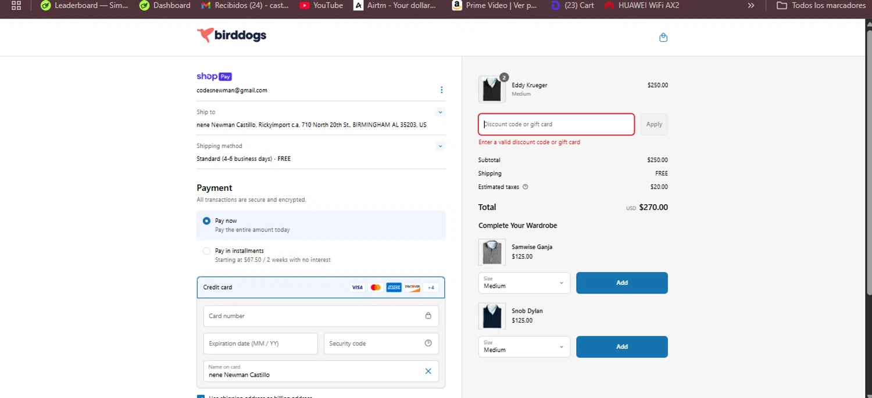The height and width of the screenshot is (398, 872).
Task: Open the browser apps grid icon
Action: pos(16,5)
